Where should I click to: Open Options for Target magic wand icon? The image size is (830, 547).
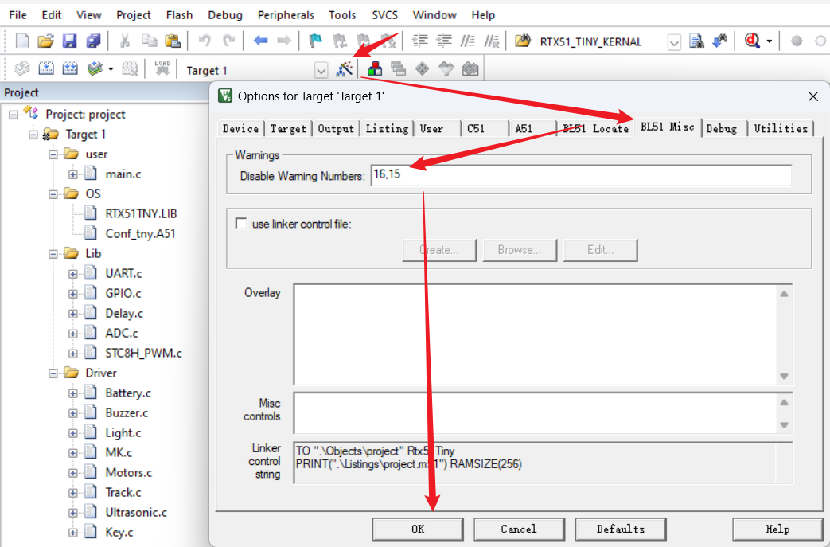click(345, 68)
